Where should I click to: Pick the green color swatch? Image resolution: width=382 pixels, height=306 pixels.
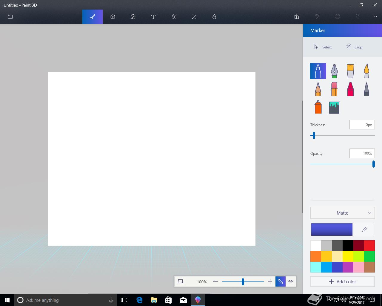pyautogui.click(x=369, y=256)
